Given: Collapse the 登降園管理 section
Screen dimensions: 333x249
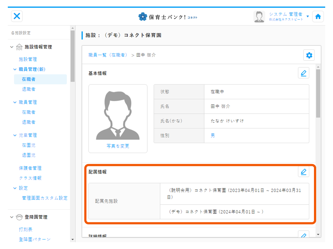Looking at the screenshot, I should [12, 217].
